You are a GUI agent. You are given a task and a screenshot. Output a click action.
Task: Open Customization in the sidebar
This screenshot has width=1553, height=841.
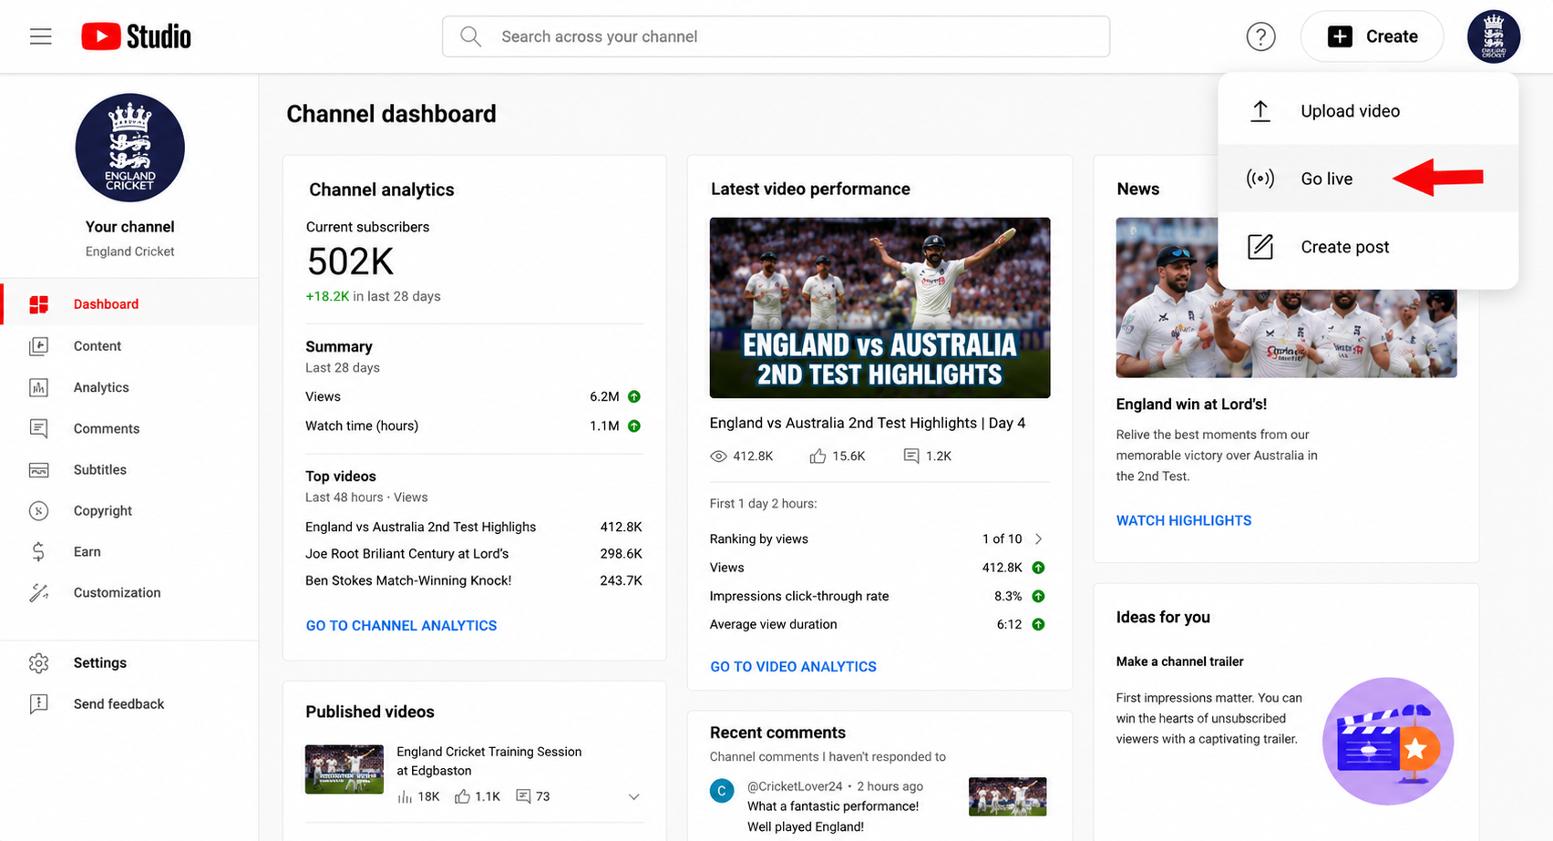[129, 592]
